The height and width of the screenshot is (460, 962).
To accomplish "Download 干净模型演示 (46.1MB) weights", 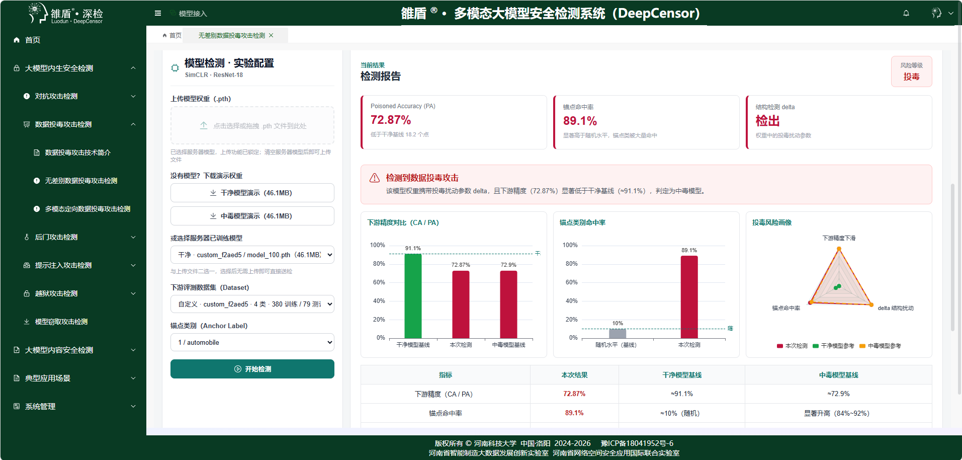I will pyautogui.click(x=252, y=193).
